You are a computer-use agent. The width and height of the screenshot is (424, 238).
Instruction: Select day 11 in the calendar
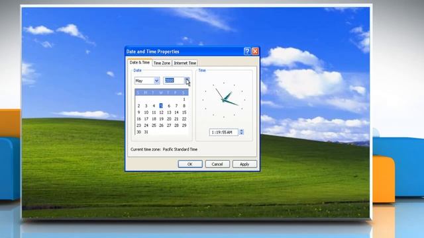[x=154, y=112]
